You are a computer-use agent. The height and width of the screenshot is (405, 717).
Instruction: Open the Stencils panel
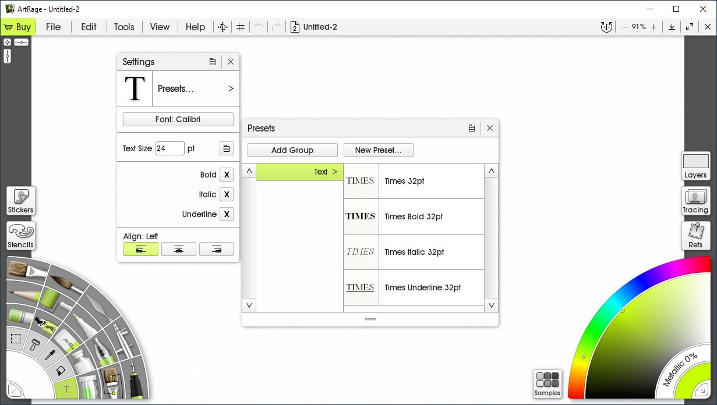point(21,236)
